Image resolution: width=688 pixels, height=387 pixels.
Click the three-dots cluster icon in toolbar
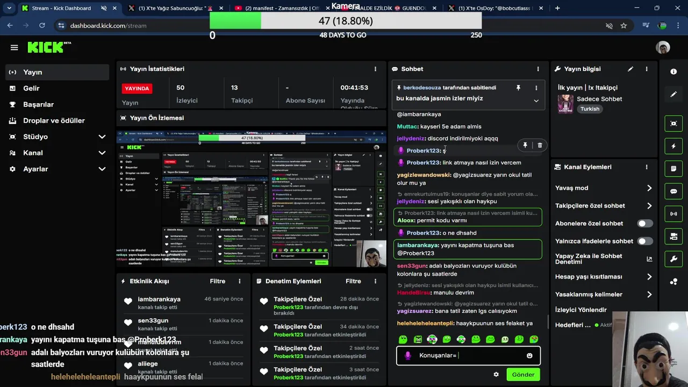pos(673,282)
